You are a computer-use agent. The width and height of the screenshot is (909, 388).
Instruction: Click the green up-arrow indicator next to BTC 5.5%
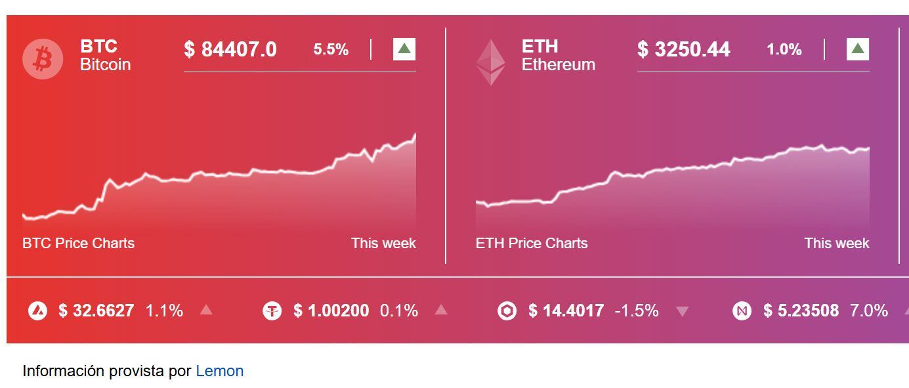click(x=404, y=49)
